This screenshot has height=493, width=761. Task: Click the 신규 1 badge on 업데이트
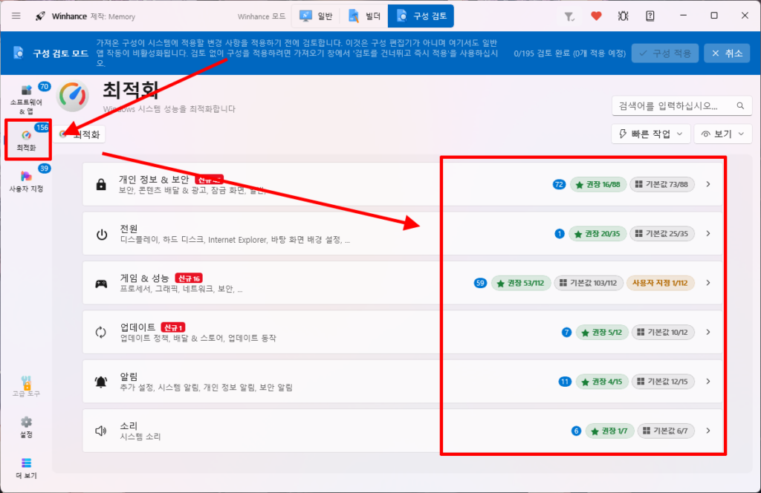tap(173, 327)
